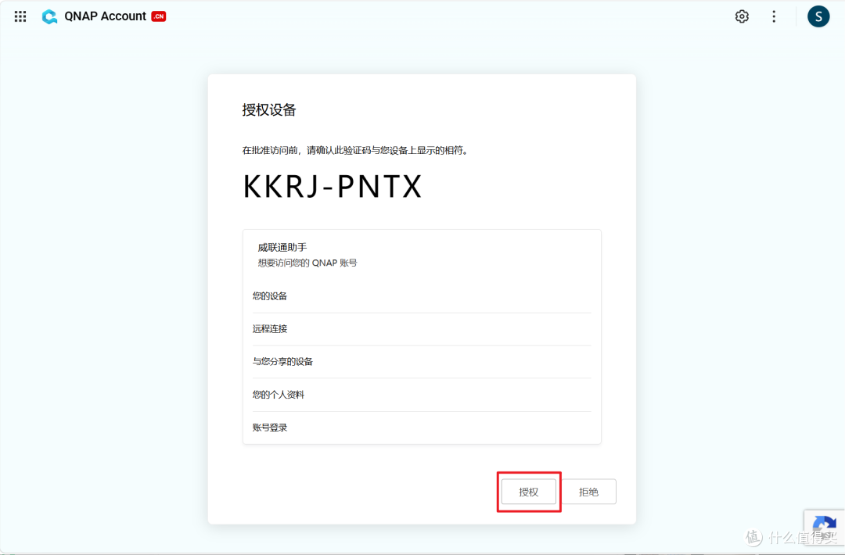Screen dimensions: 845x555
Task: Open the three-dot more options menu
Action: [774, 16]
